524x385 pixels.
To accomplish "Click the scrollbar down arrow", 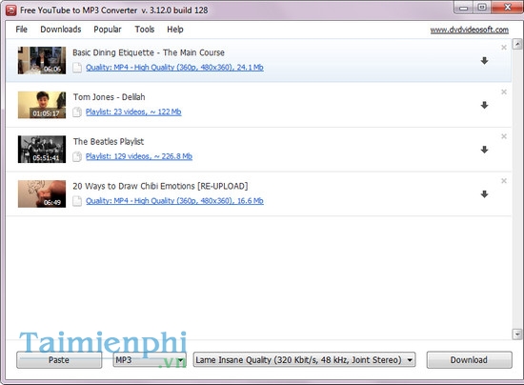I will [517, 334].
